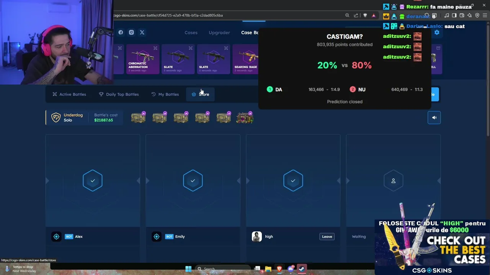Screen dimensions: 490x275
Task: Leave the battle with the Leave button
Action: coord(327,236)
